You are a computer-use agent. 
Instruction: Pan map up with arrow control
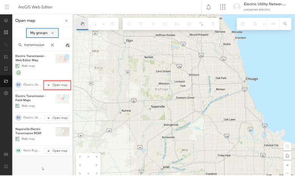(88, 157)
